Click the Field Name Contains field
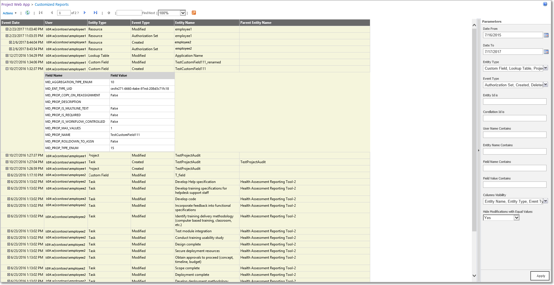 point(515,168)
